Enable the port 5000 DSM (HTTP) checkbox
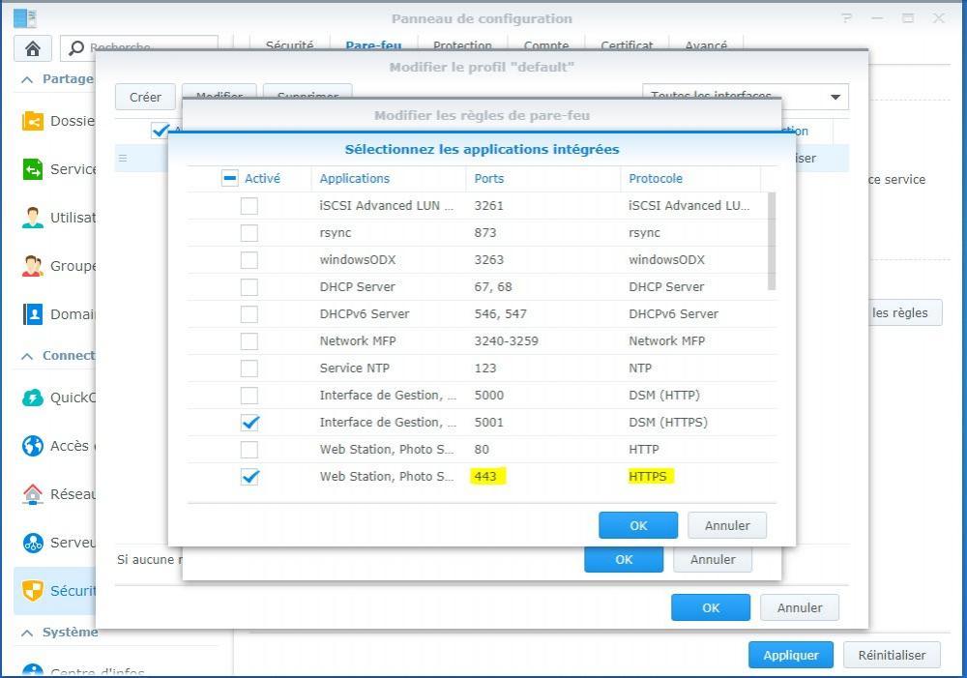This screenshot has width=967, height=678. tap(249, 396)
